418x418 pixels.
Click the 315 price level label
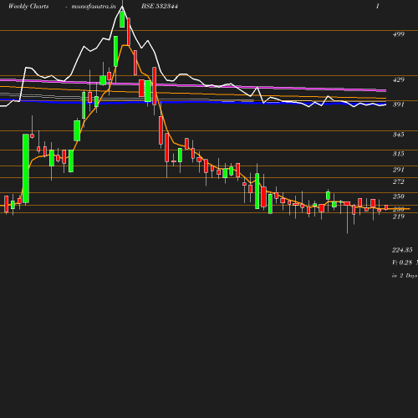click(x=398, y=154)
